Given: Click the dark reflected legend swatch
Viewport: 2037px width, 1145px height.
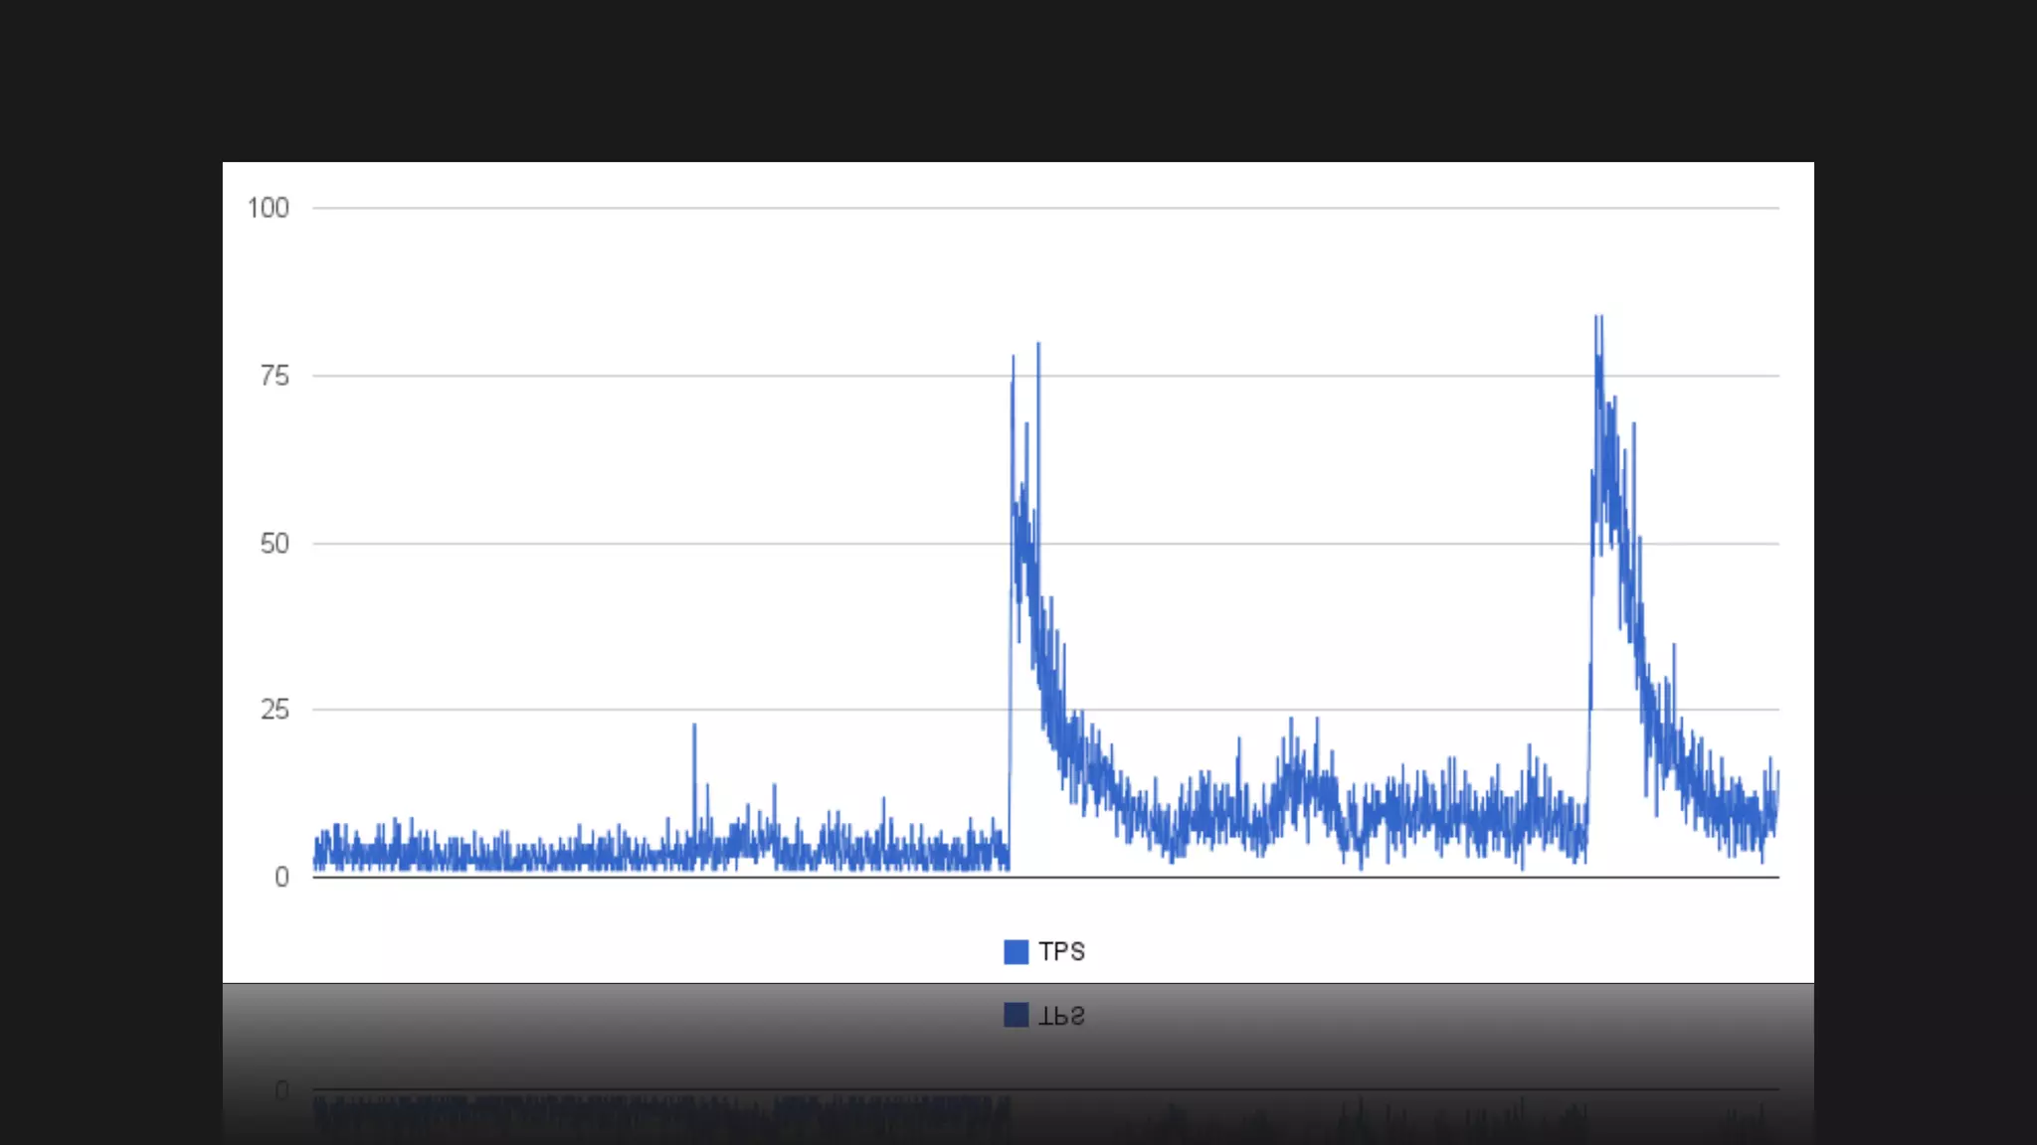Looking at the screenshot, I should [1016, 1015].
